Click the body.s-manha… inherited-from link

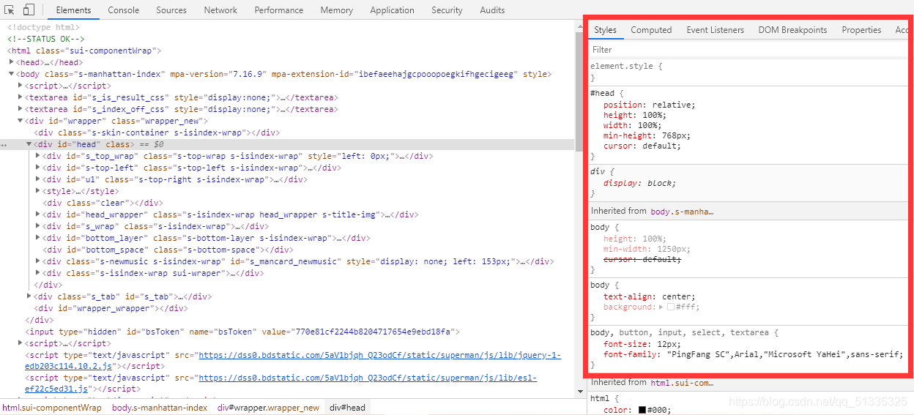[x=682, y=211]
